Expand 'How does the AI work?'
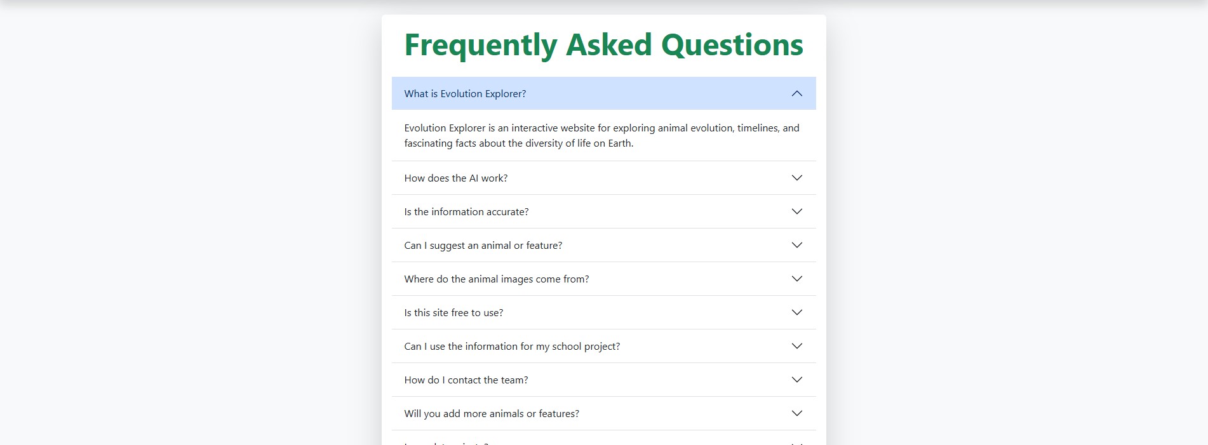1208x445 pixels. [455, 178]
